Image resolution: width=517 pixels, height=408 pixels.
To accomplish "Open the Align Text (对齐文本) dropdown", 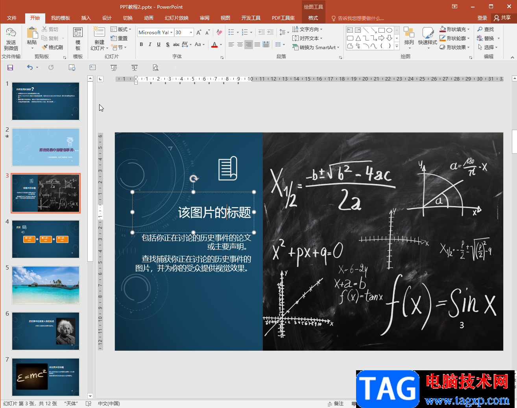I will tap(307, 38).
